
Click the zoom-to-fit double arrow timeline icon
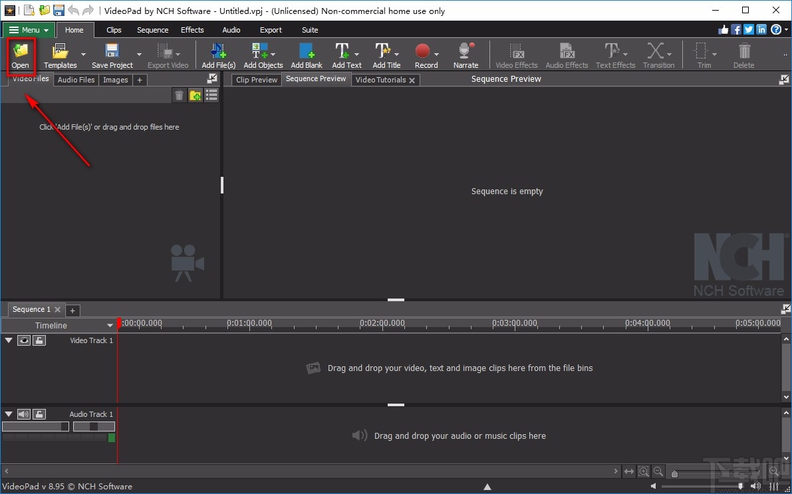629,471
